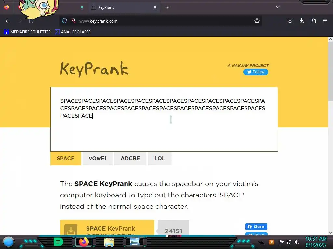Click the Firefox taskbar icon

84,242
